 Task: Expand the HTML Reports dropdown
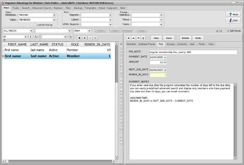point(110,24)
